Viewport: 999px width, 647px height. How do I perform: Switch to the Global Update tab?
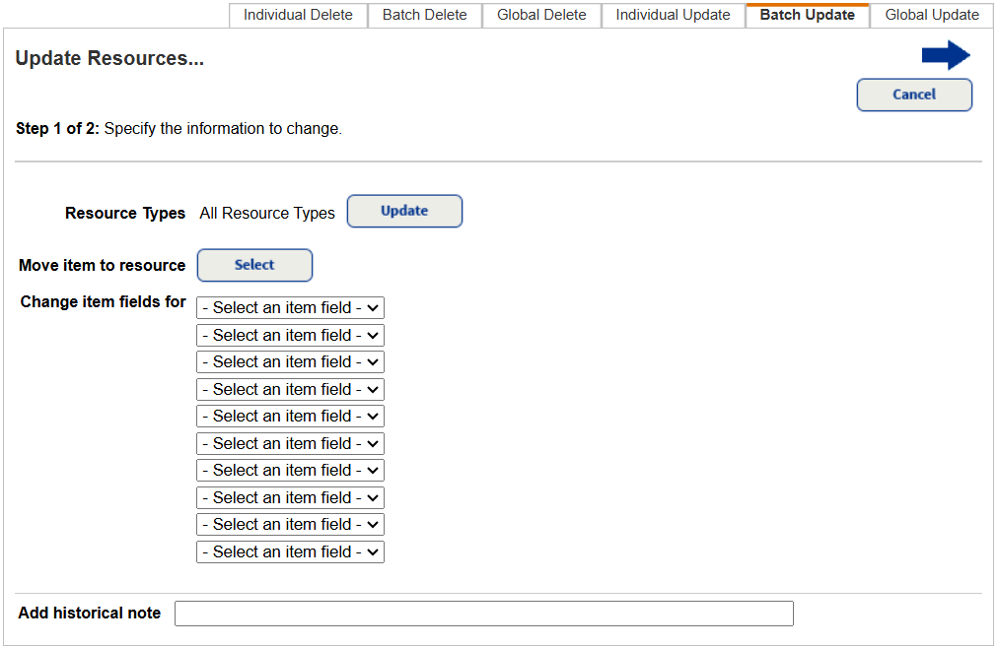pos(931,15)
